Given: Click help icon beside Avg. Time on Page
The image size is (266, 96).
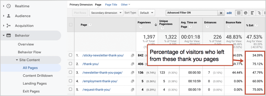Looking at the screenshot, I should point(190,27).
